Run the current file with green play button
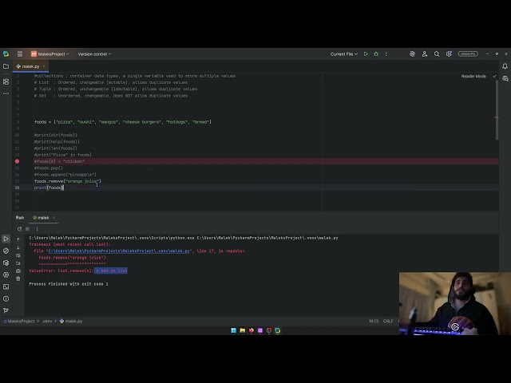The image size is (511, 383). (x=366, y=54)
